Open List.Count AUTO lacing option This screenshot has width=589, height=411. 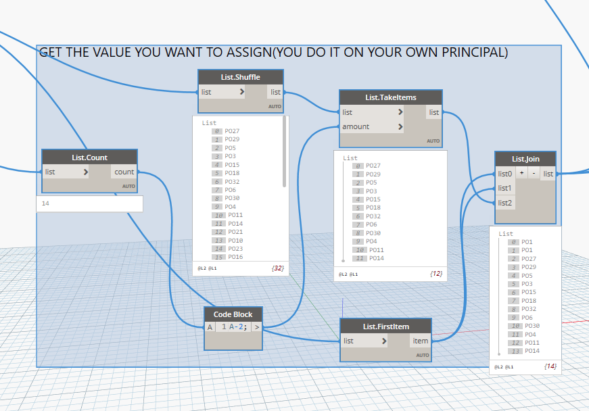[x=128, y=186]
